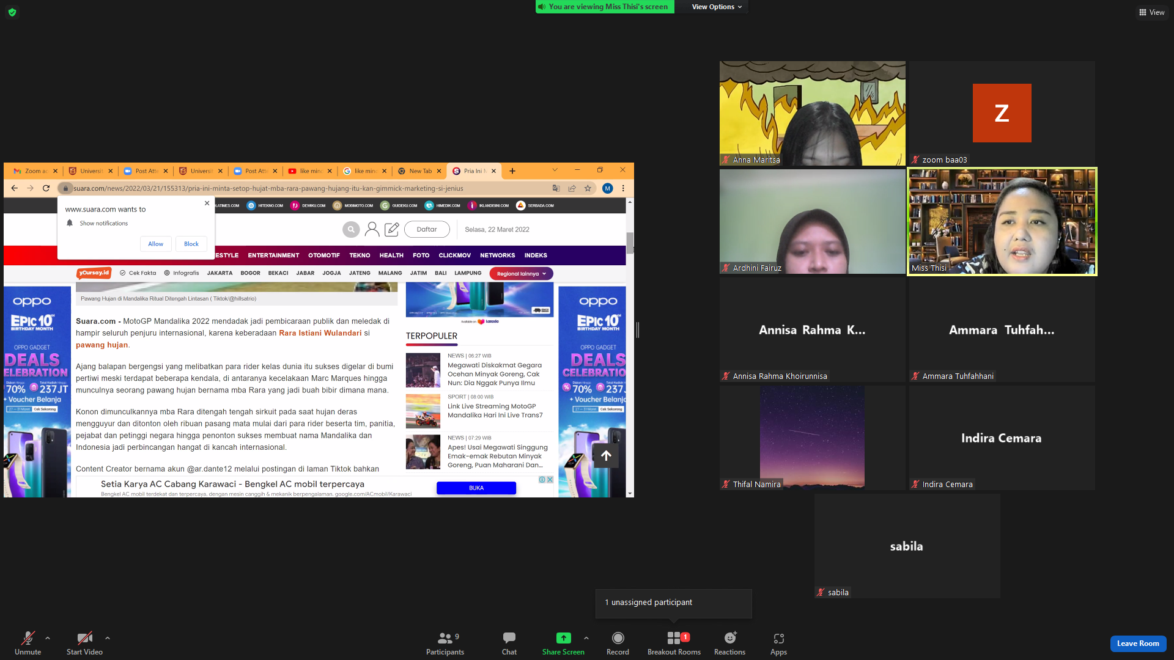Start Video in Zoom toolbar

pos(84,643)
